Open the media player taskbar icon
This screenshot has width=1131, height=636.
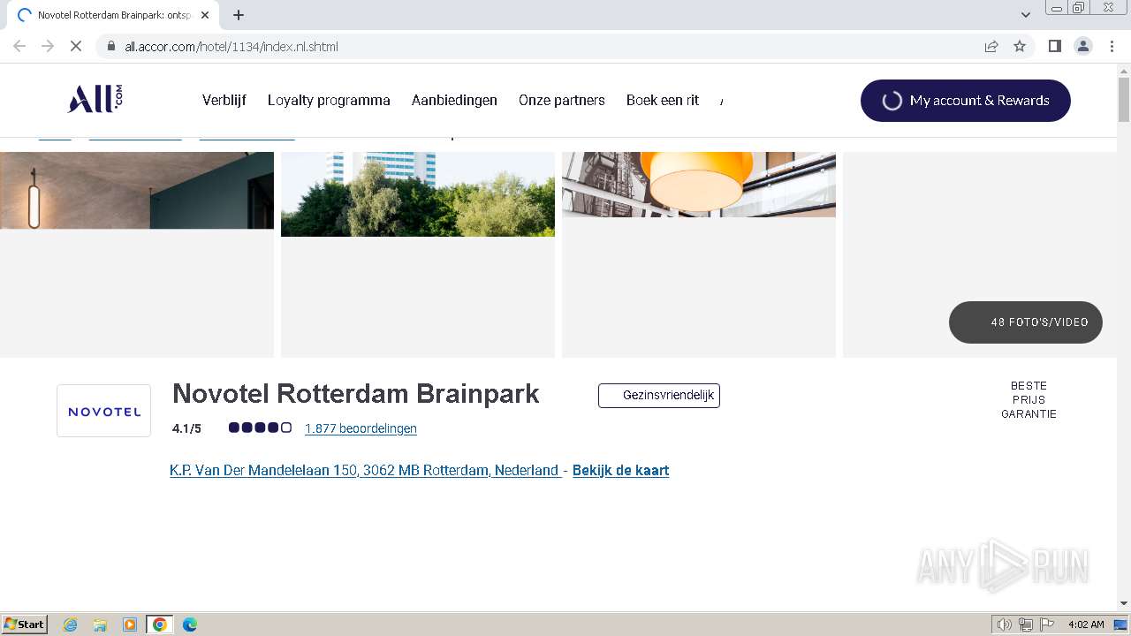[x=130, y=625]
